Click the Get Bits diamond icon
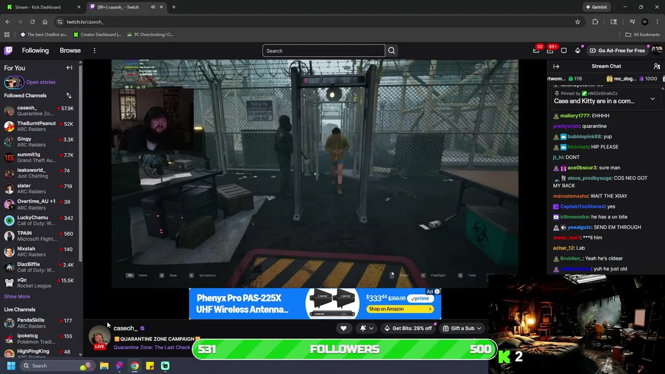This screenshot has width=665, height=374. [x=577, y=50]
